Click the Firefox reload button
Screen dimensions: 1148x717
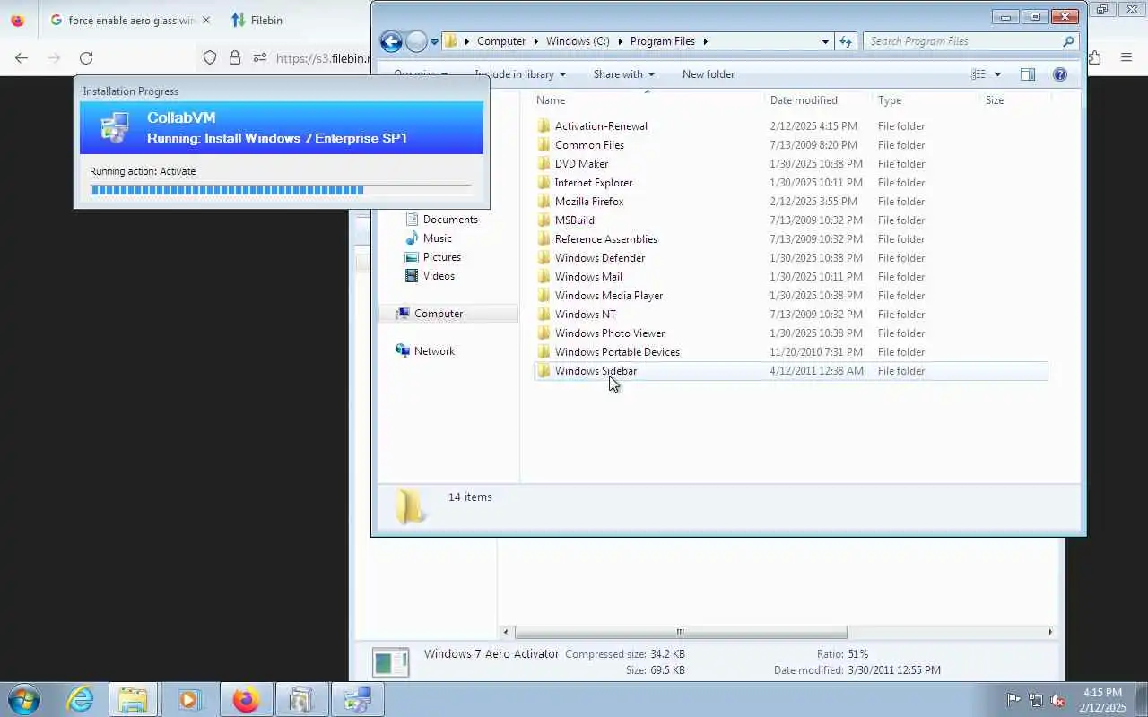pos(86,57)
